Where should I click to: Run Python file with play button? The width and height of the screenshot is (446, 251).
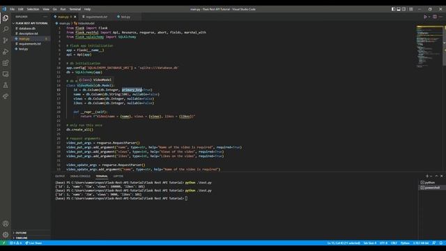[425, 17]
